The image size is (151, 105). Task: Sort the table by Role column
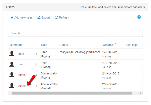coord(44,45)
